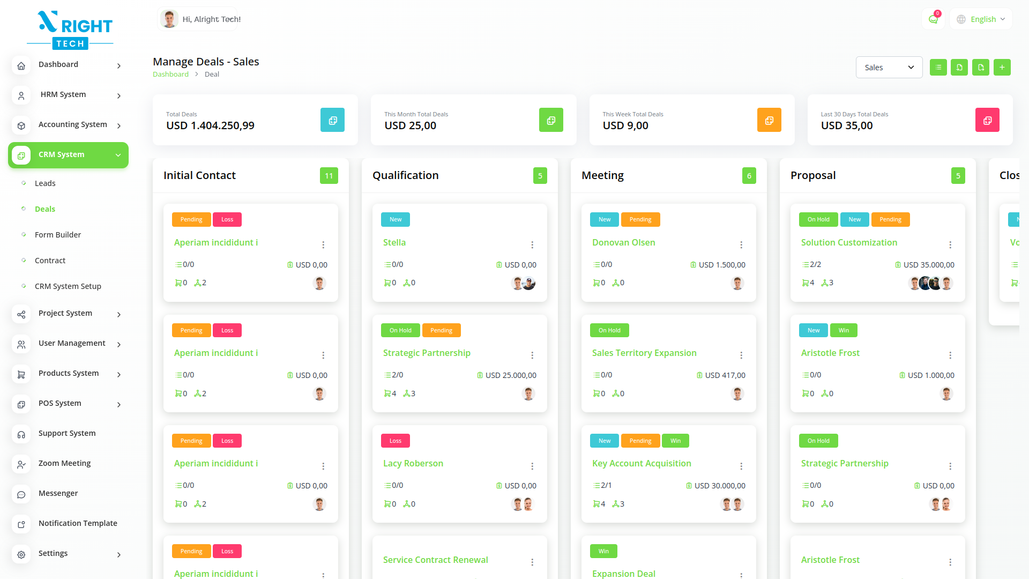Open options menu for Donovan Olsen deal

coord(741,245)
